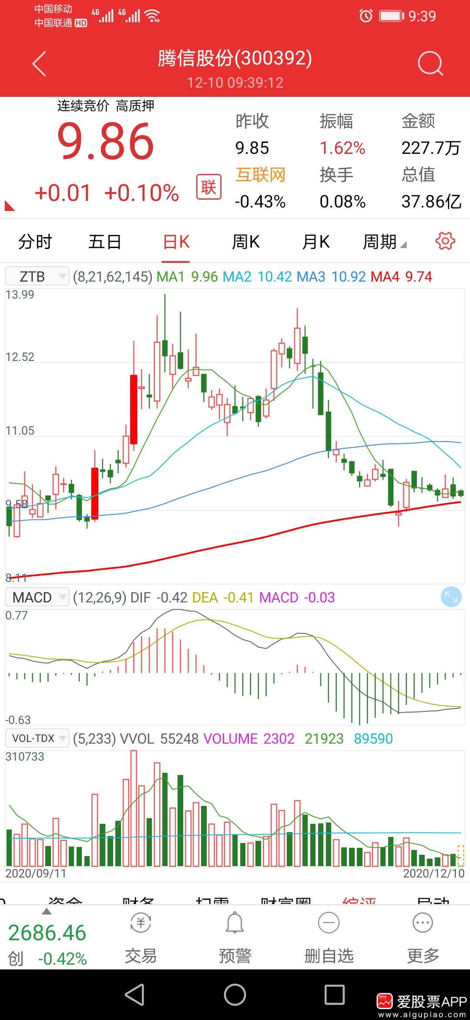Screen dimensions: 470x1020
Task: Select 月K monthly chart tab
Action: (316, 241)
